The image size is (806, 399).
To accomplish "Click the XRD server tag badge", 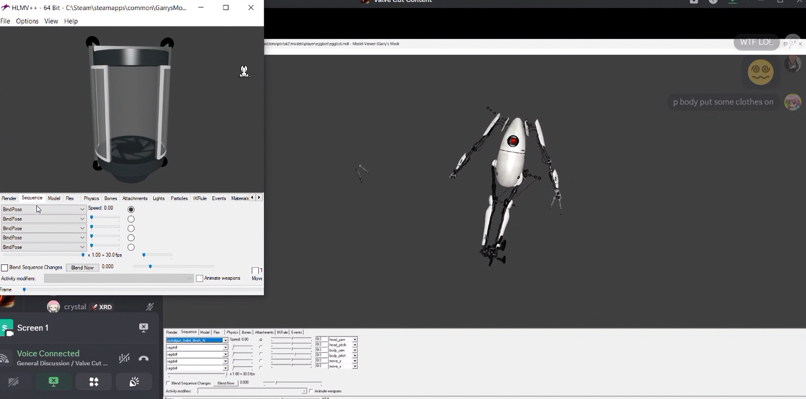I will (101, 307).
